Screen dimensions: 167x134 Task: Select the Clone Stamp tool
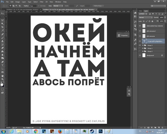[3, 41]
